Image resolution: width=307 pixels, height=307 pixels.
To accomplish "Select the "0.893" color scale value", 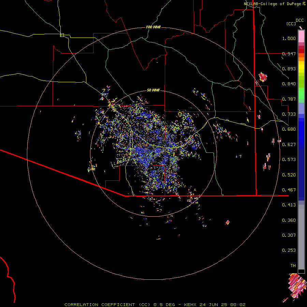I will tap(289, 69).
